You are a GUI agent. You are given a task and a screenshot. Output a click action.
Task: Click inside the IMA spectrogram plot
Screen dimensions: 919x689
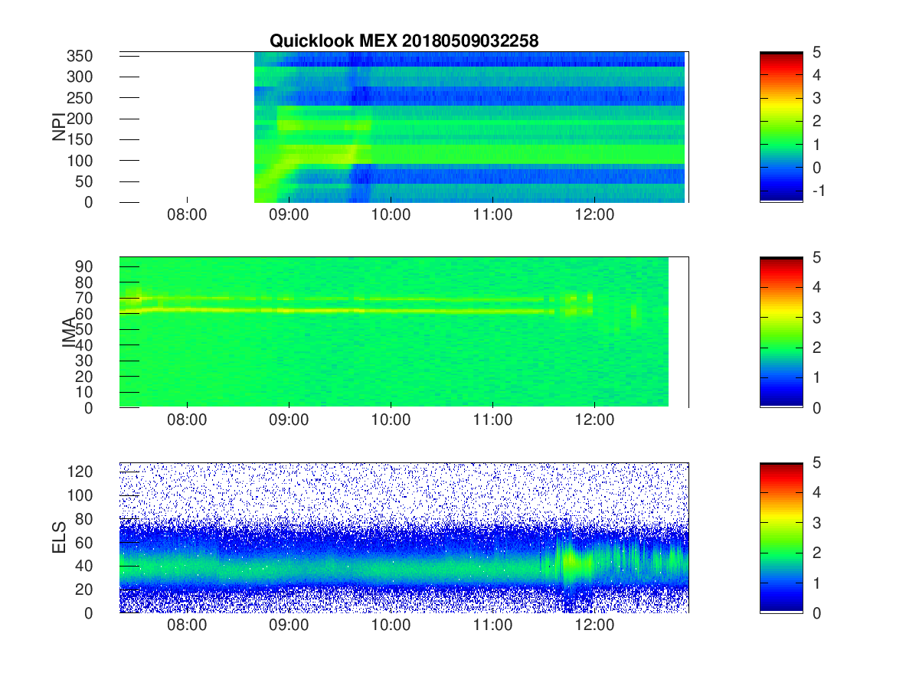(404, 331)
